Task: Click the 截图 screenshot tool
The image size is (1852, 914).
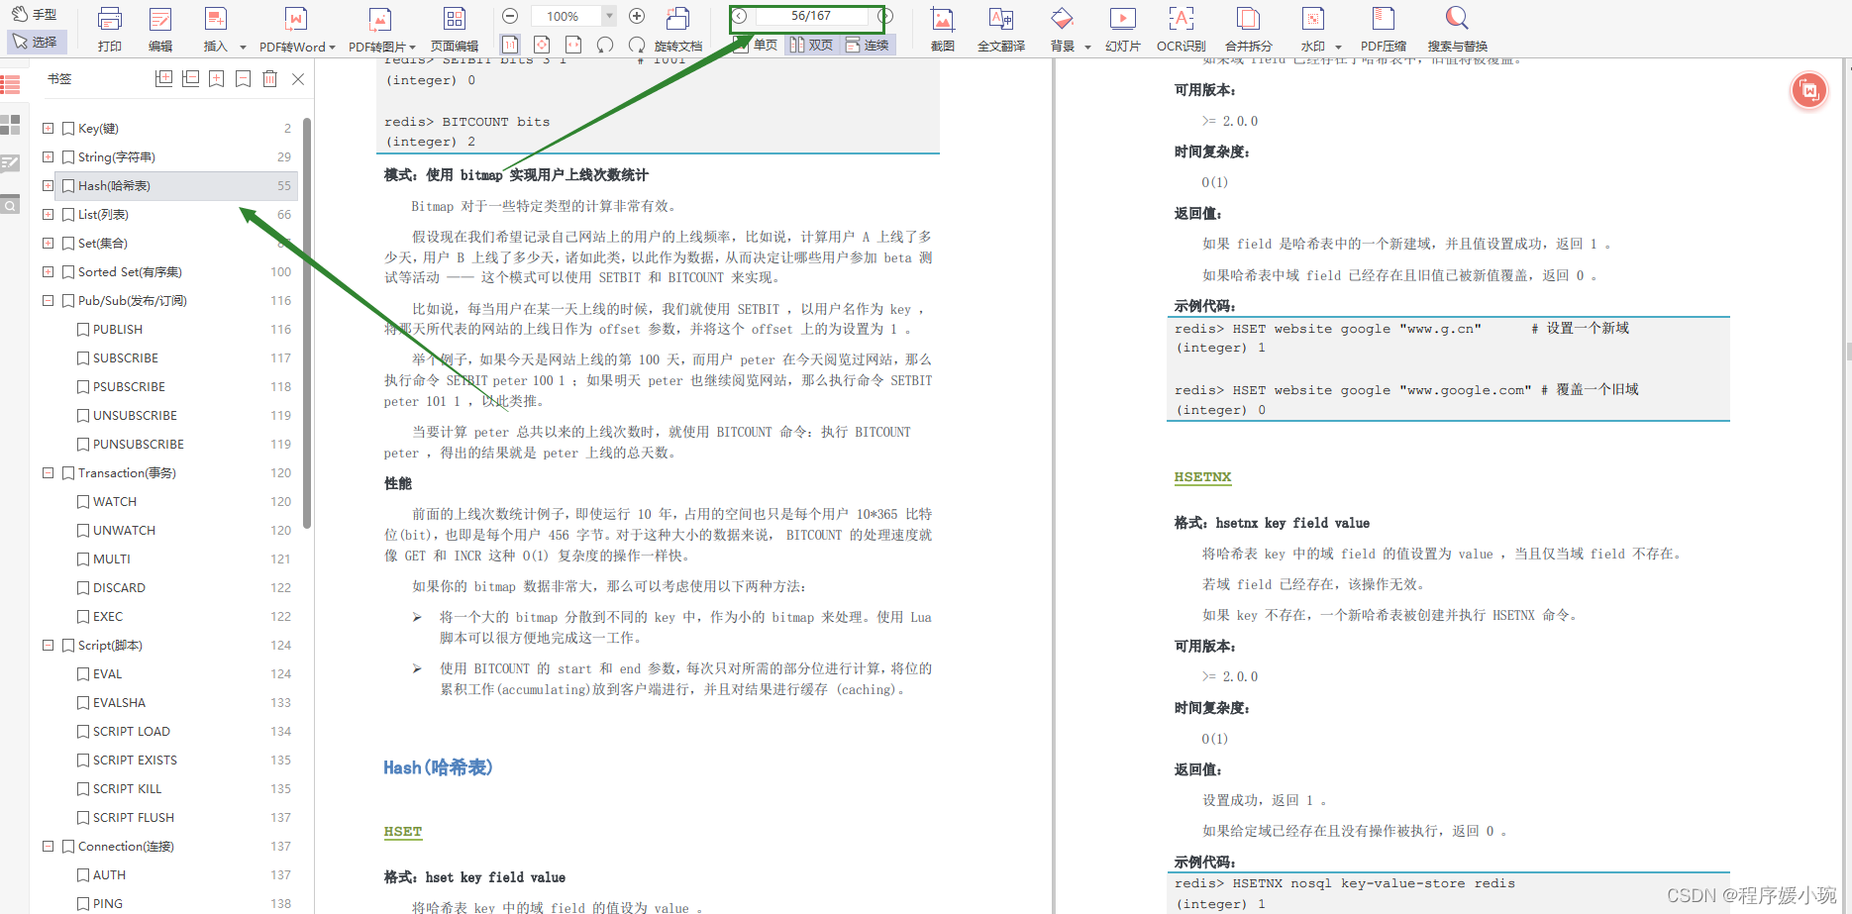Action: click(943, 28)
